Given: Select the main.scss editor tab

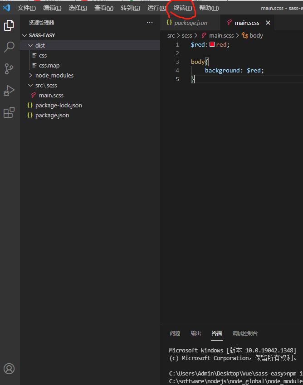Looking at the screenshot, I should coord(247,23).
